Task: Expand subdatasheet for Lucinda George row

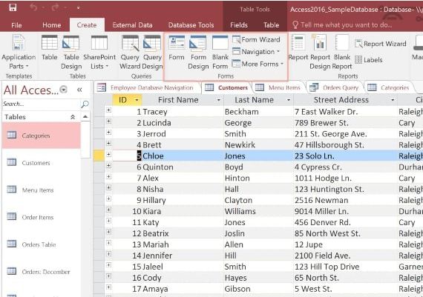Action: point(108,121)
